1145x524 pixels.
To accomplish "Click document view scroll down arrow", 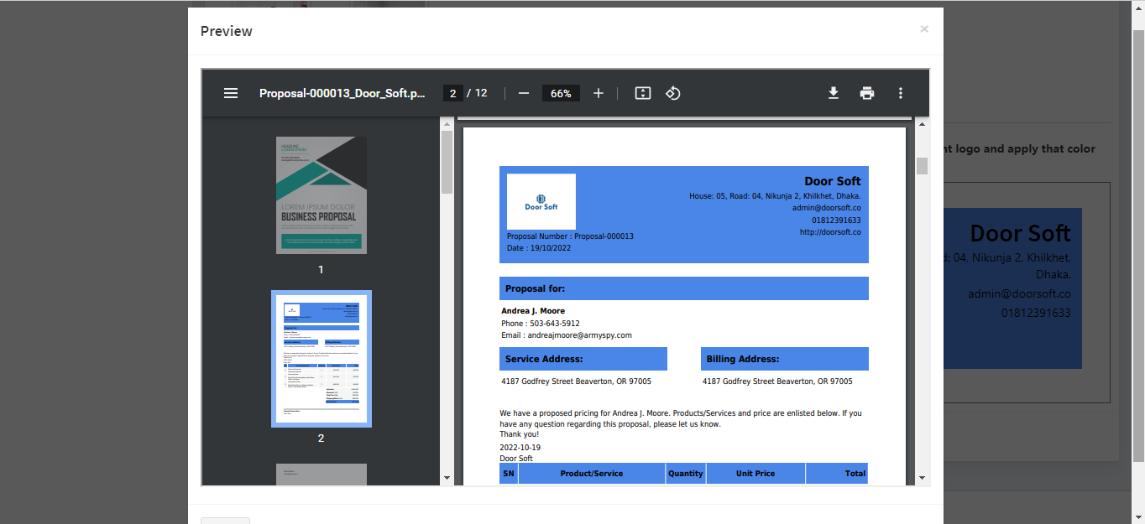I will [x=923, y=478].
